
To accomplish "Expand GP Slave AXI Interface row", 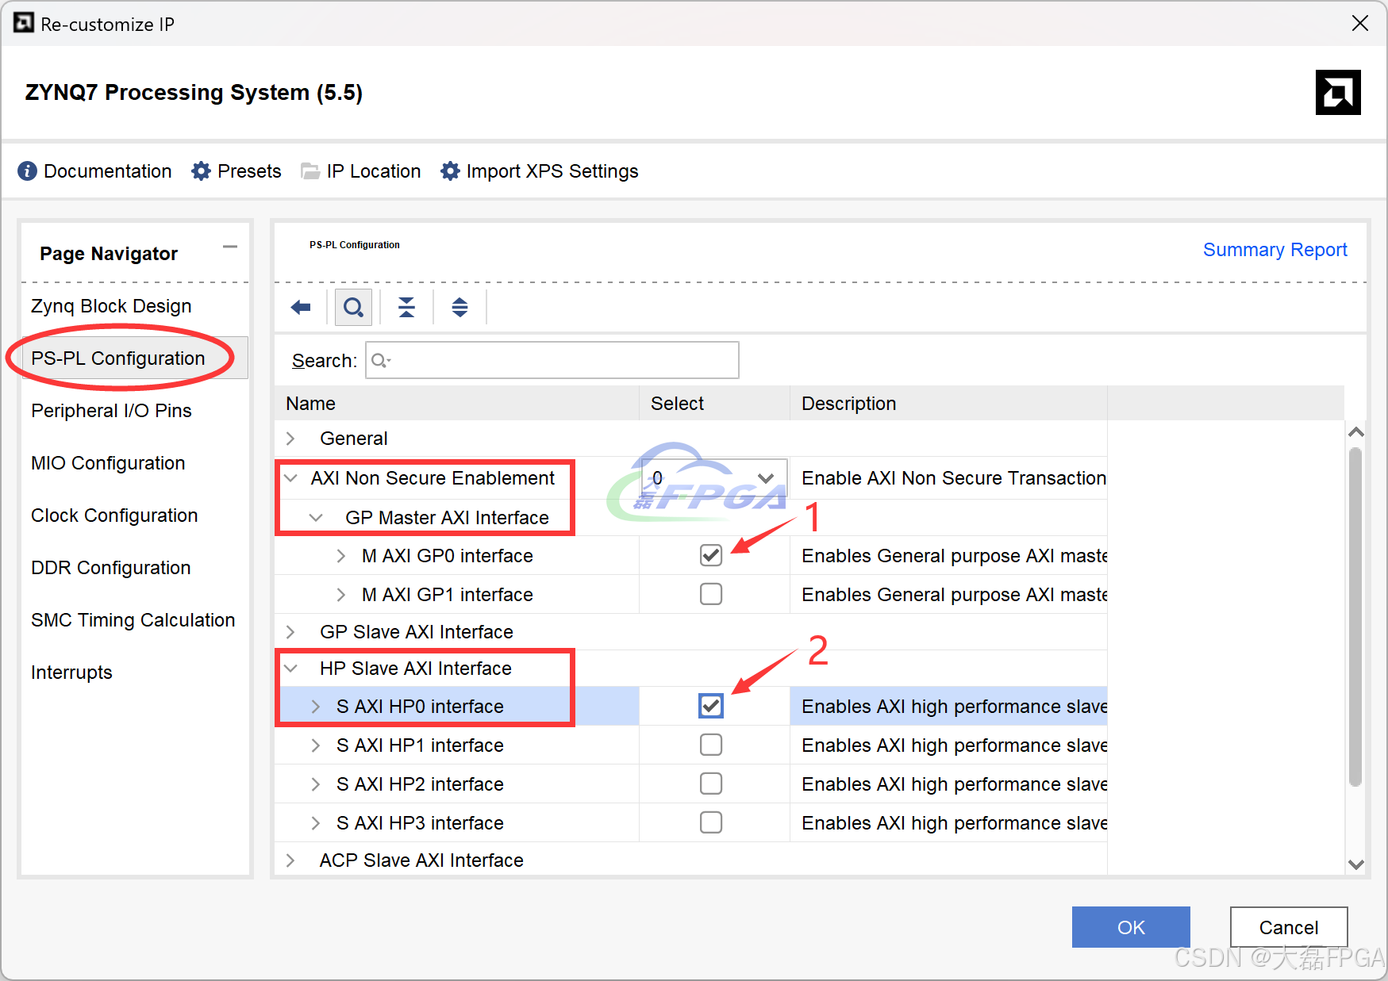I will pos(290,632).
